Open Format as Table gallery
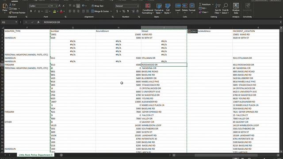Image resolution: width=283 pixels, height=159 pixels. click(x=159, y=9)
